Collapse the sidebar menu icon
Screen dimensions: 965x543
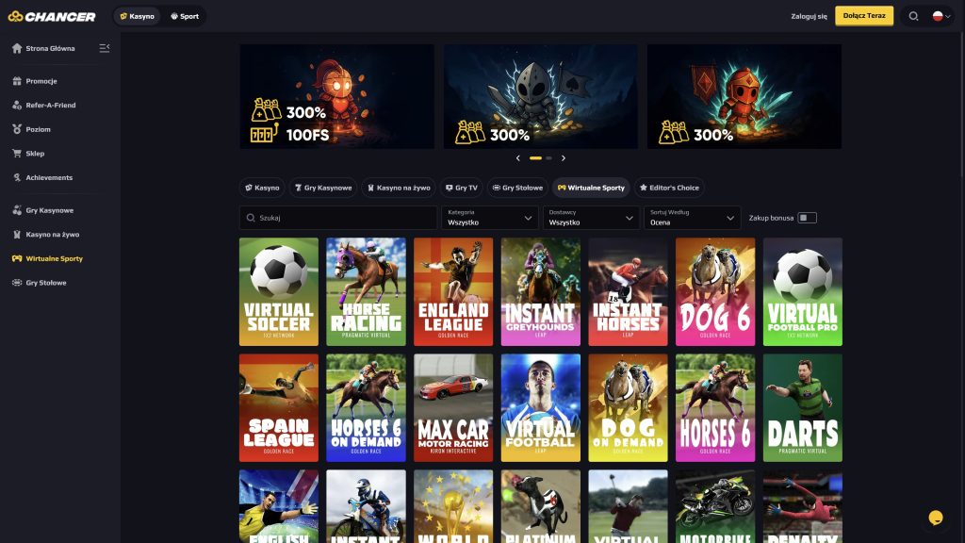click(x=105, y=48)
